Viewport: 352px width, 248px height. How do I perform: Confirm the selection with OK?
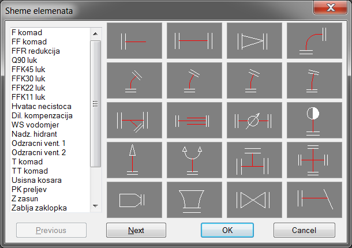point(227,230)
